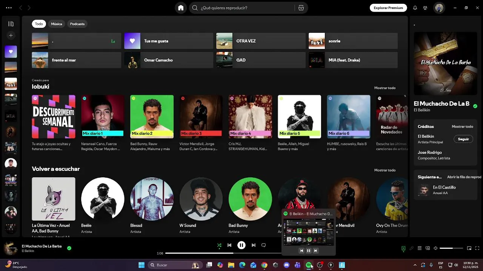Click Explorar Premium button
Image resolution: width=483 pixels, height=271 pixels.
point(388,8)
